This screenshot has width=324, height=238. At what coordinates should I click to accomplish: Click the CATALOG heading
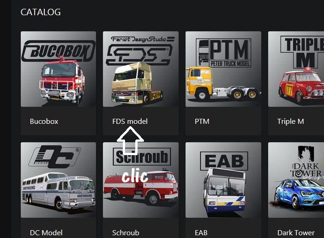click(41, 12)
